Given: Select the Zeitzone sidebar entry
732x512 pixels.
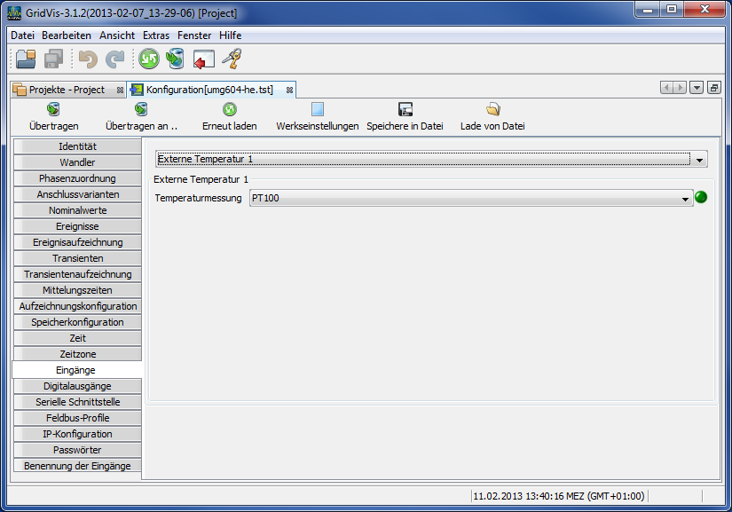Looking at the screenshot, I should click(x=77, y=354).
